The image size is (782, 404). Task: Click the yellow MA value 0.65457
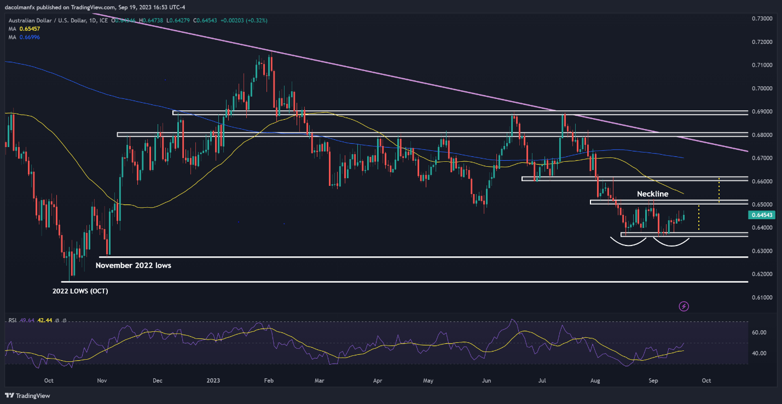tap(29, 28)
